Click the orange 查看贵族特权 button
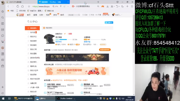 coord(105,50)
